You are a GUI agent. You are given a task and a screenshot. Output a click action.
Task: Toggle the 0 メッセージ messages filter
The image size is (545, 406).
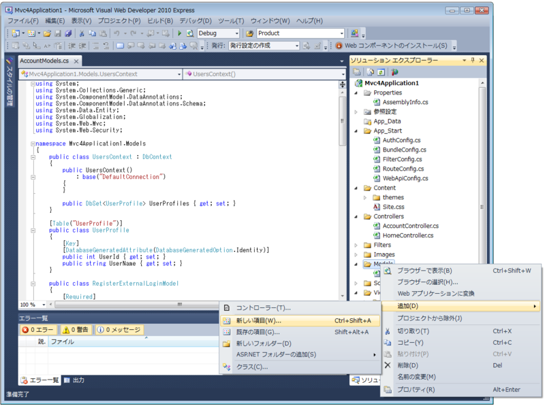(x=119, y=330)
